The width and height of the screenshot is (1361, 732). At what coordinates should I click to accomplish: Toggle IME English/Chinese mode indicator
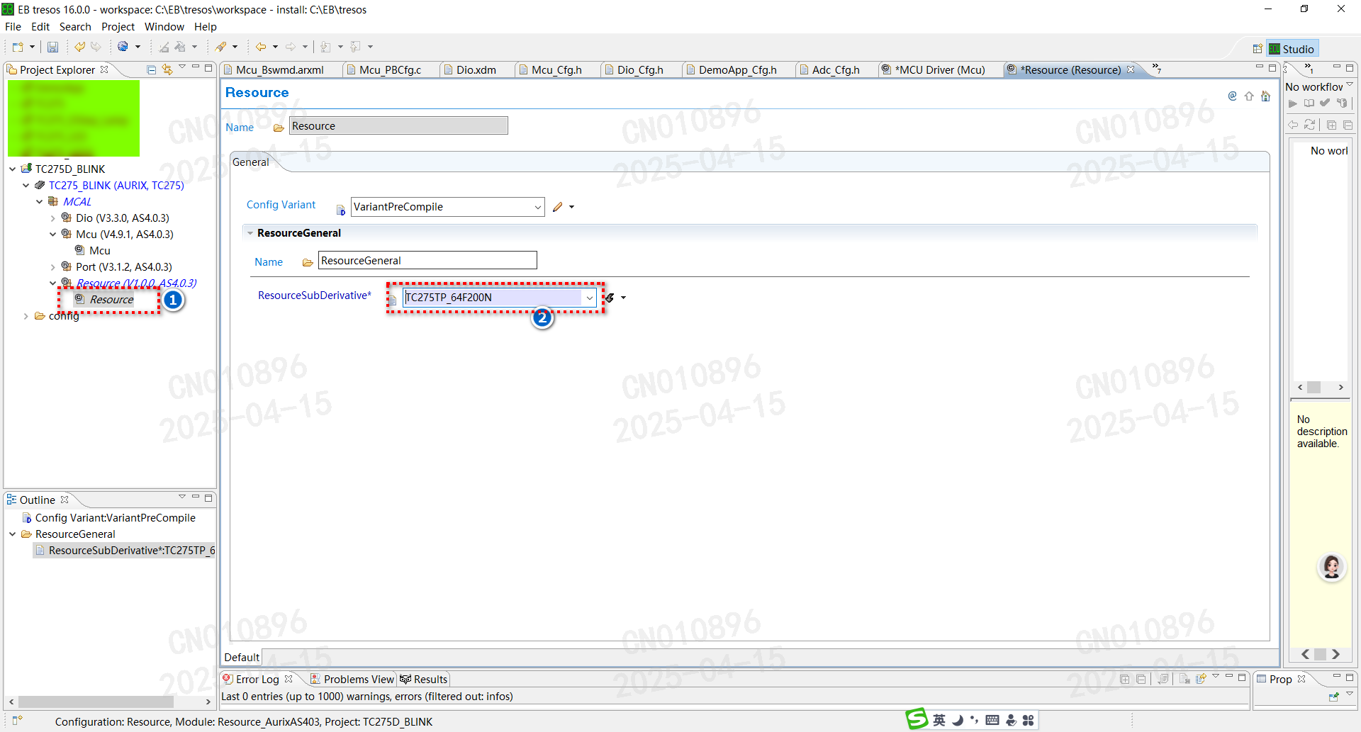tap(939, 720)
